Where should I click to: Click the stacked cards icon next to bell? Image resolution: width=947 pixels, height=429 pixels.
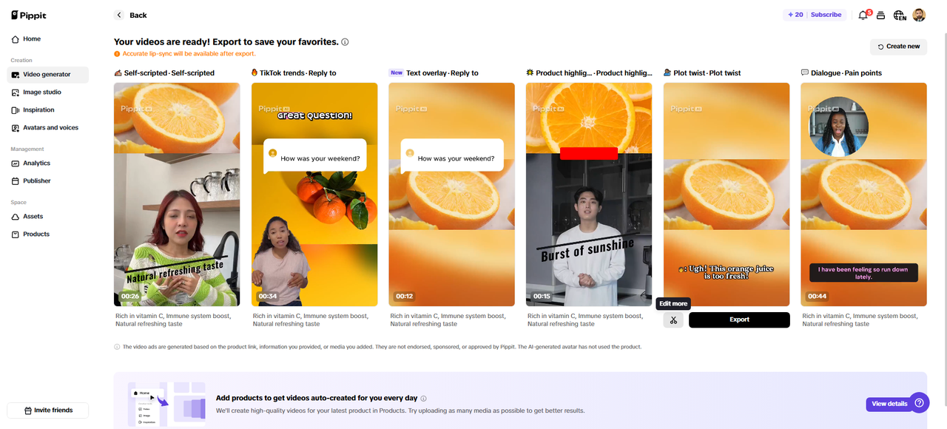[880, 15]
